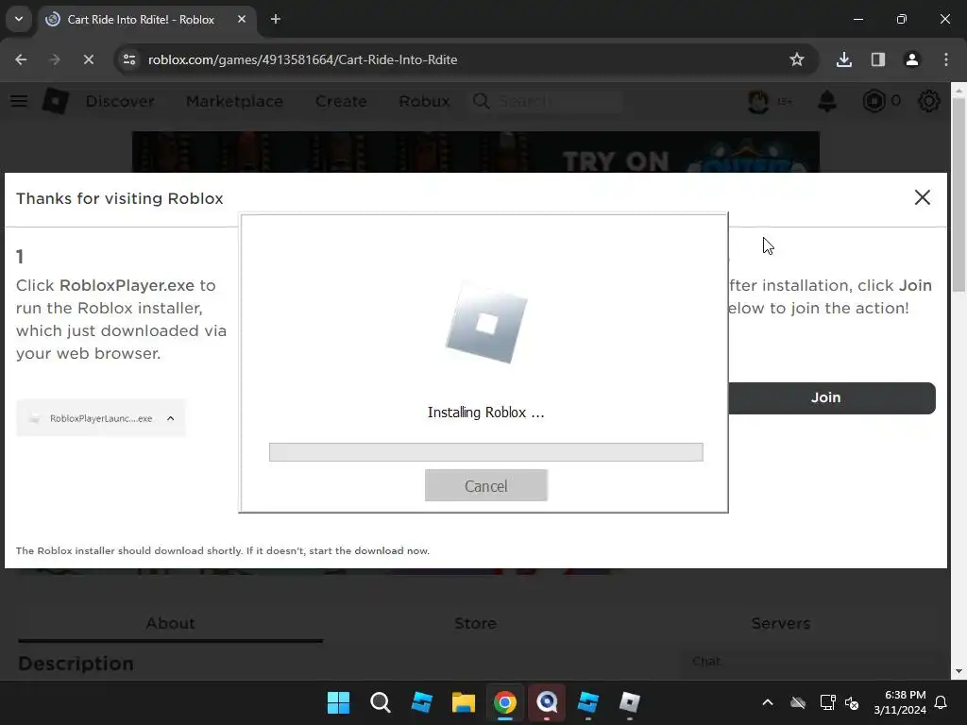Open Roblox notifications bell
This screenshot has width=967, height=725.
(827, 101)
